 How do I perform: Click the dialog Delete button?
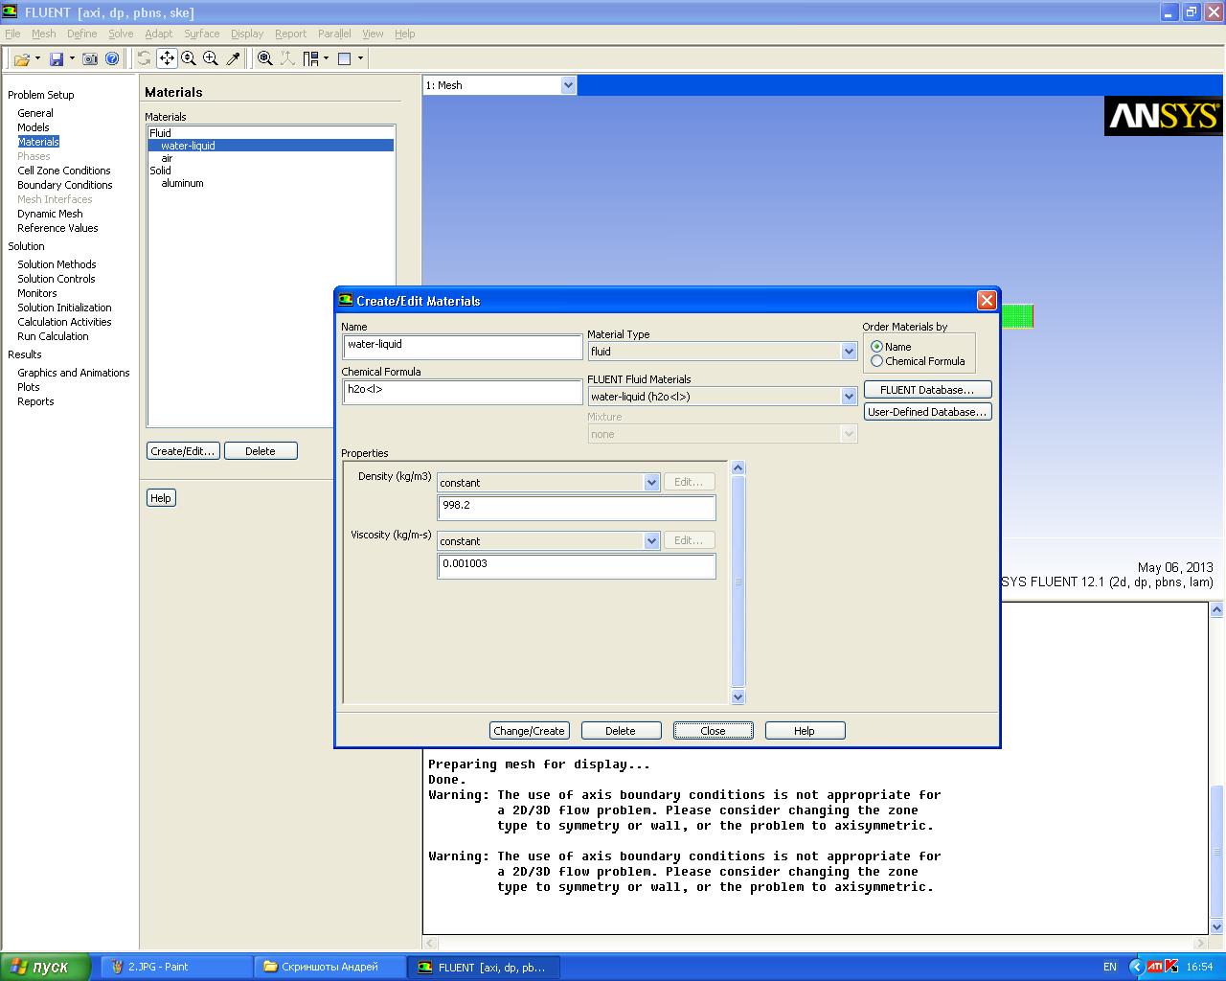621,731
